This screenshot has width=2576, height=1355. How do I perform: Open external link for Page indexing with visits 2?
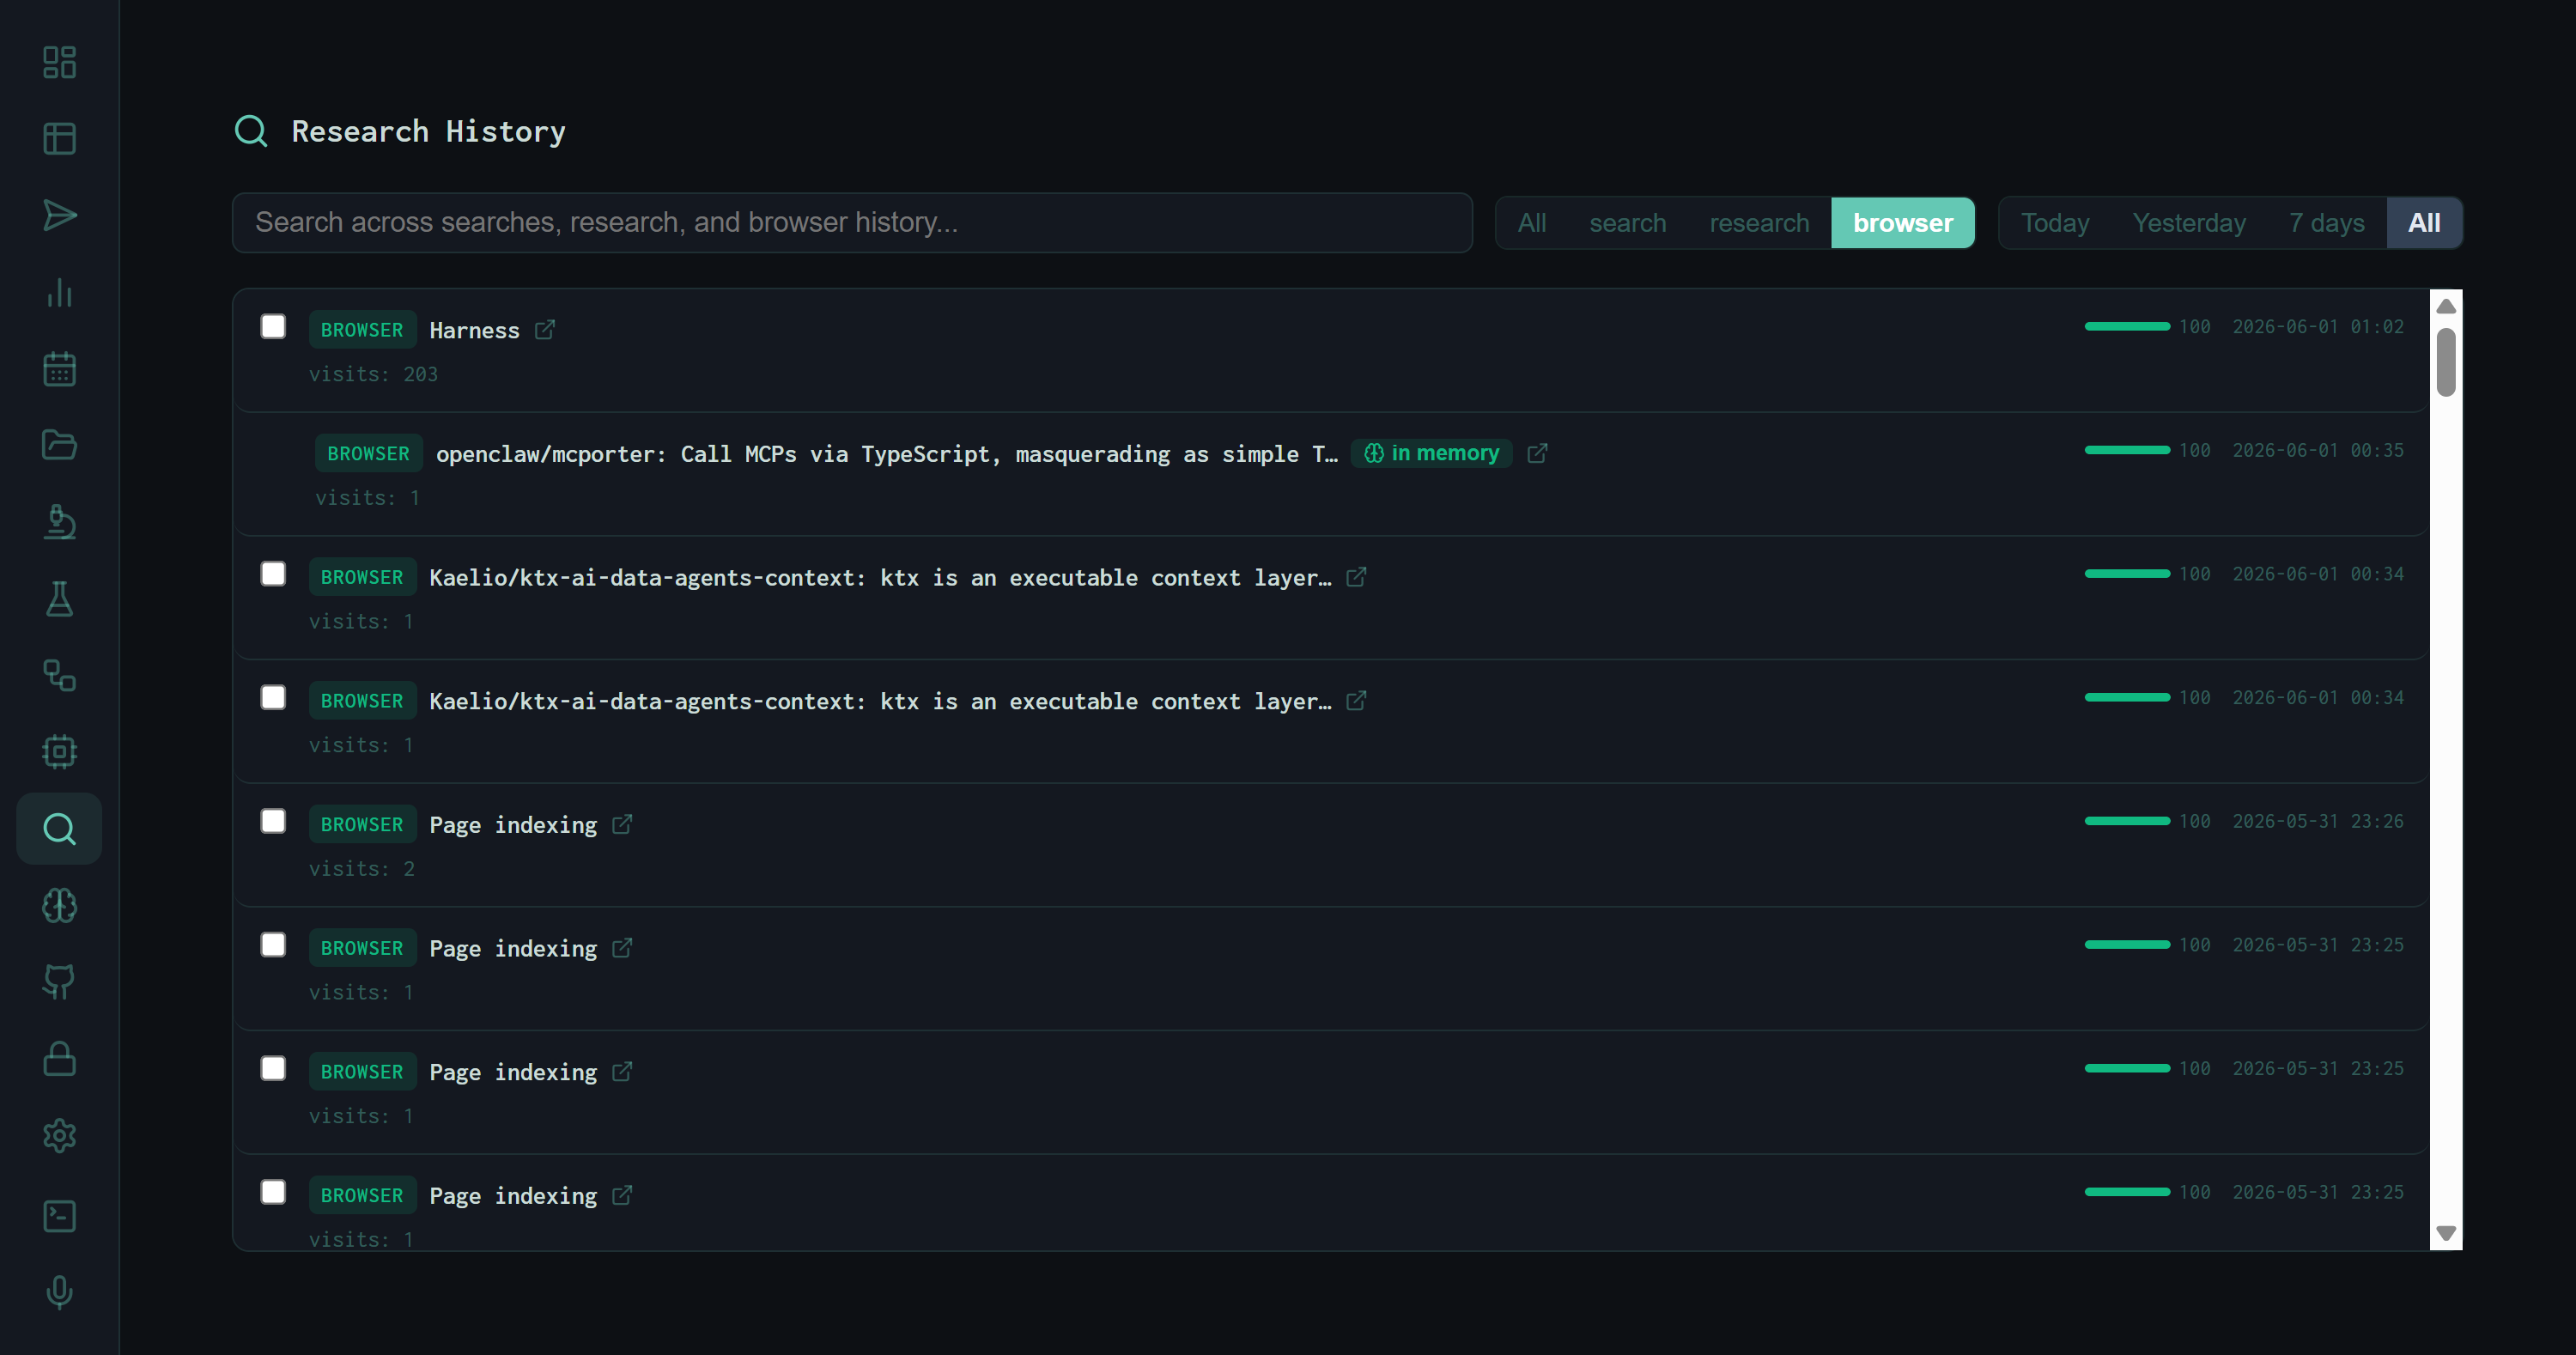[622, 824]
